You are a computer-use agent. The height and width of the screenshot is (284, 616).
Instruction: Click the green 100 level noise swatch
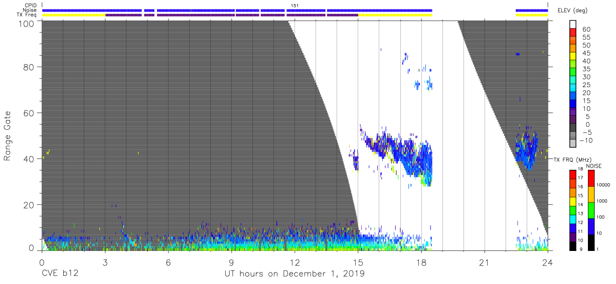[590, 210]
